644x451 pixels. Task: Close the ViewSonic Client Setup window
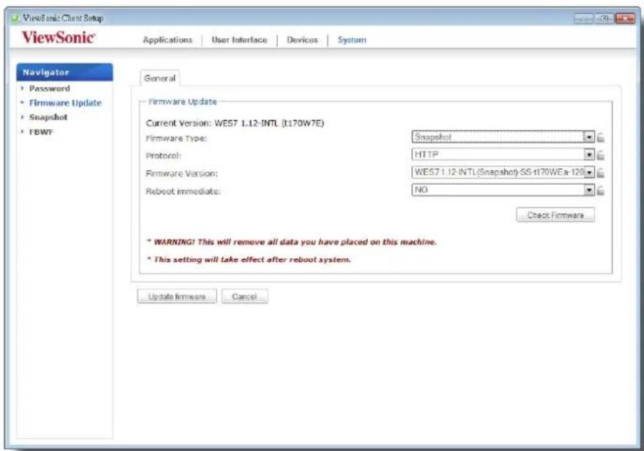pos(625,18)
